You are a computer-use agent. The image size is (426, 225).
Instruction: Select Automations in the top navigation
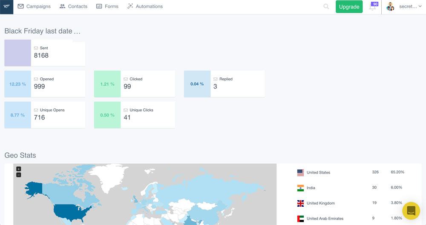click(145, 7)
